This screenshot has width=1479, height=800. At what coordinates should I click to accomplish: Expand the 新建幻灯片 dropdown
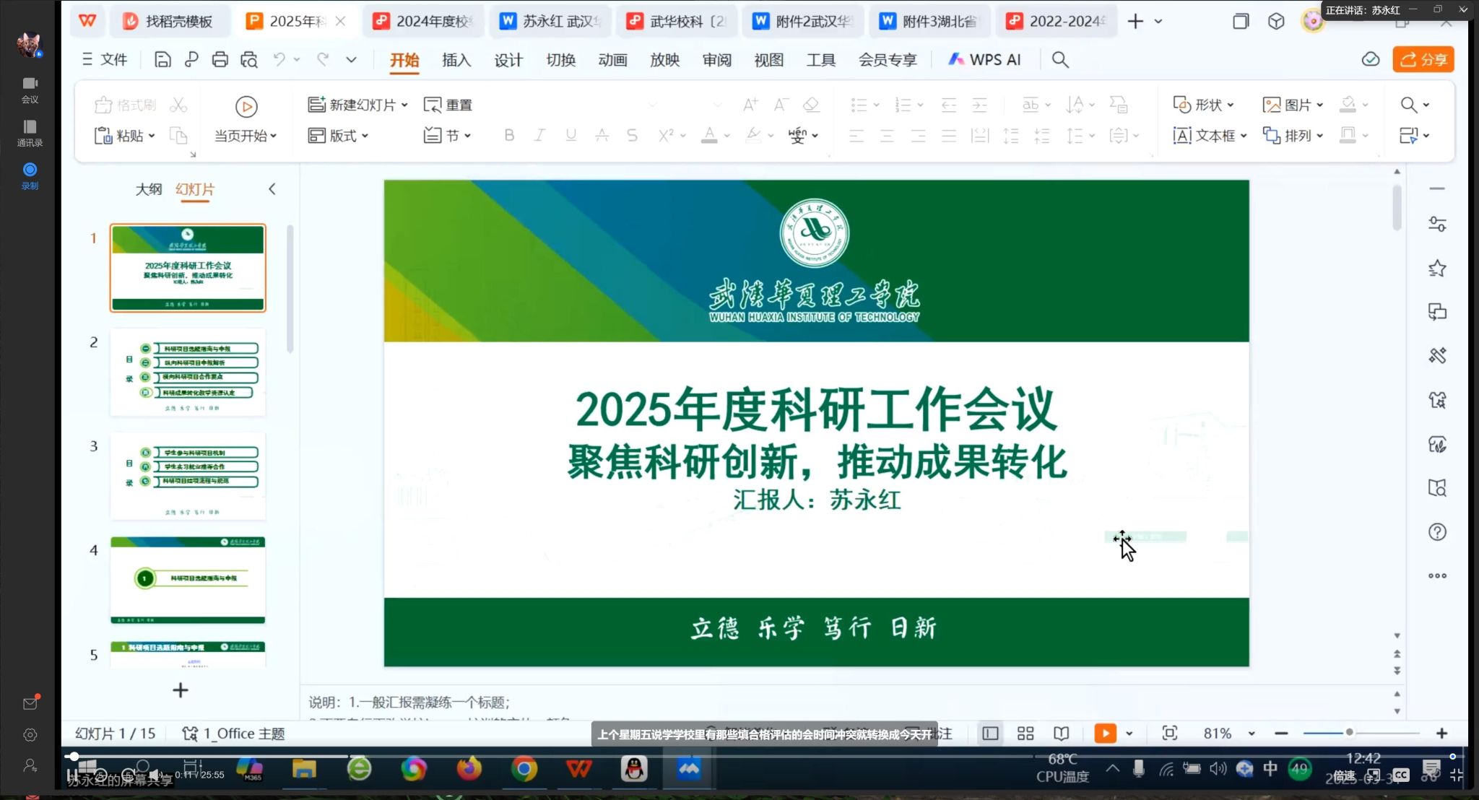pyautogui.click(x=404, y=105)
